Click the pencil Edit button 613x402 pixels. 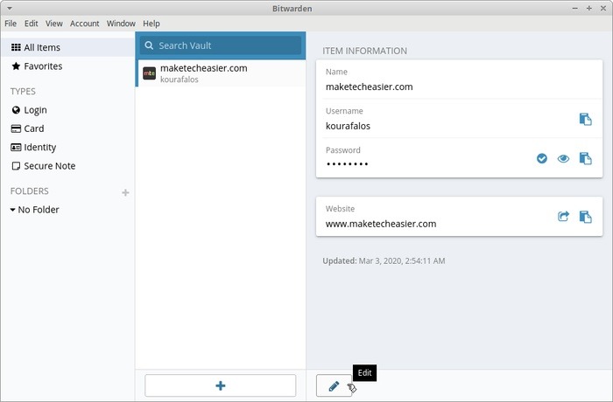[x=334, y=385]
